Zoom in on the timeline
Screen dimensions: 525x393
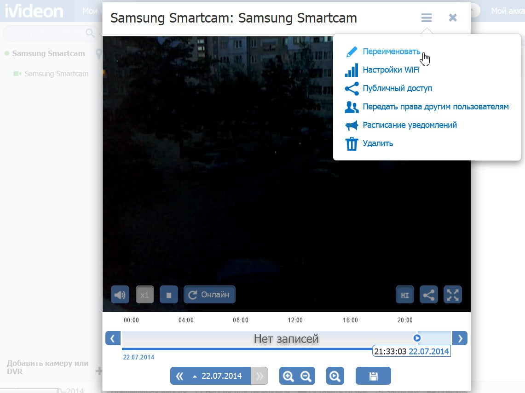[x=288, y=376]
